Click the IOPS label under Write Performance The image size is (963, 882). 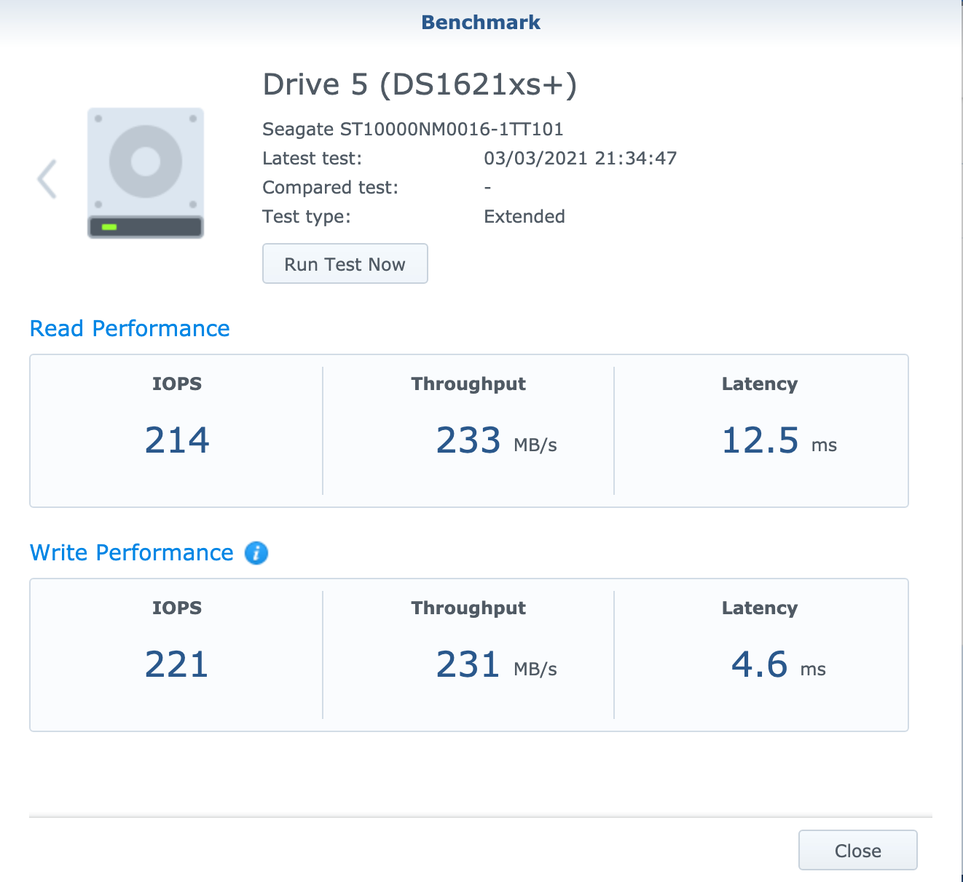(x=177, y=608)
